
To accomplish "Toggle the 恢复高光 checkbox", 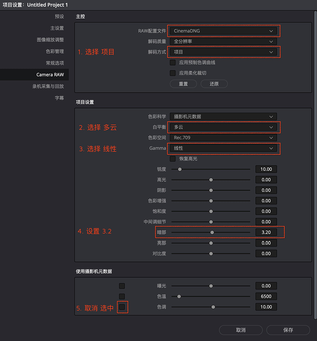I will click(172, 159).
